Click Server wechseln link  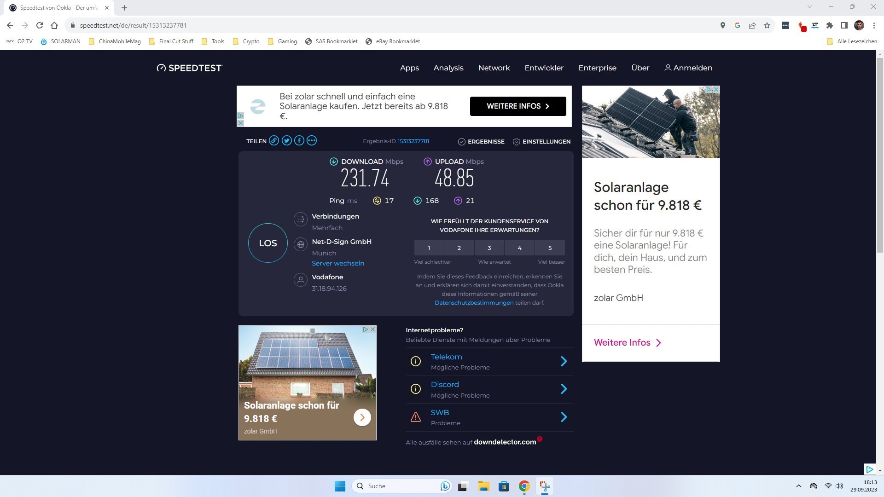(338, 263)
